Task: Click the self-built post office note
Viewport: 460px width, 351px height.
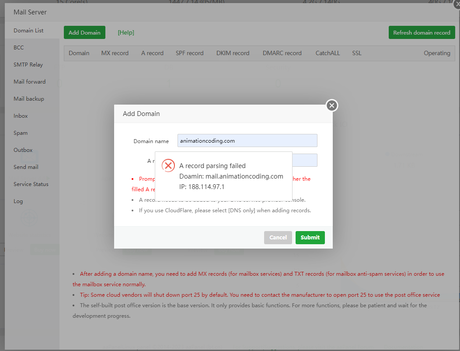Action: pos(250,310)
